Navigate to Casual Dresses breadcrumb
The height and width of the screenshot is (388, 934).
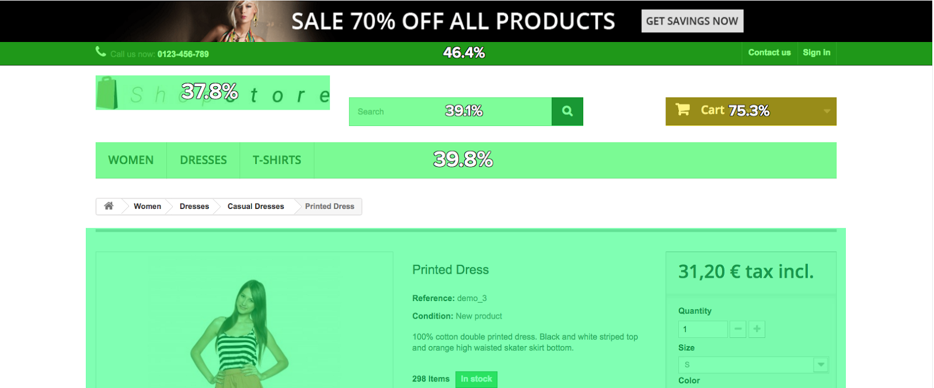point(255,206)
